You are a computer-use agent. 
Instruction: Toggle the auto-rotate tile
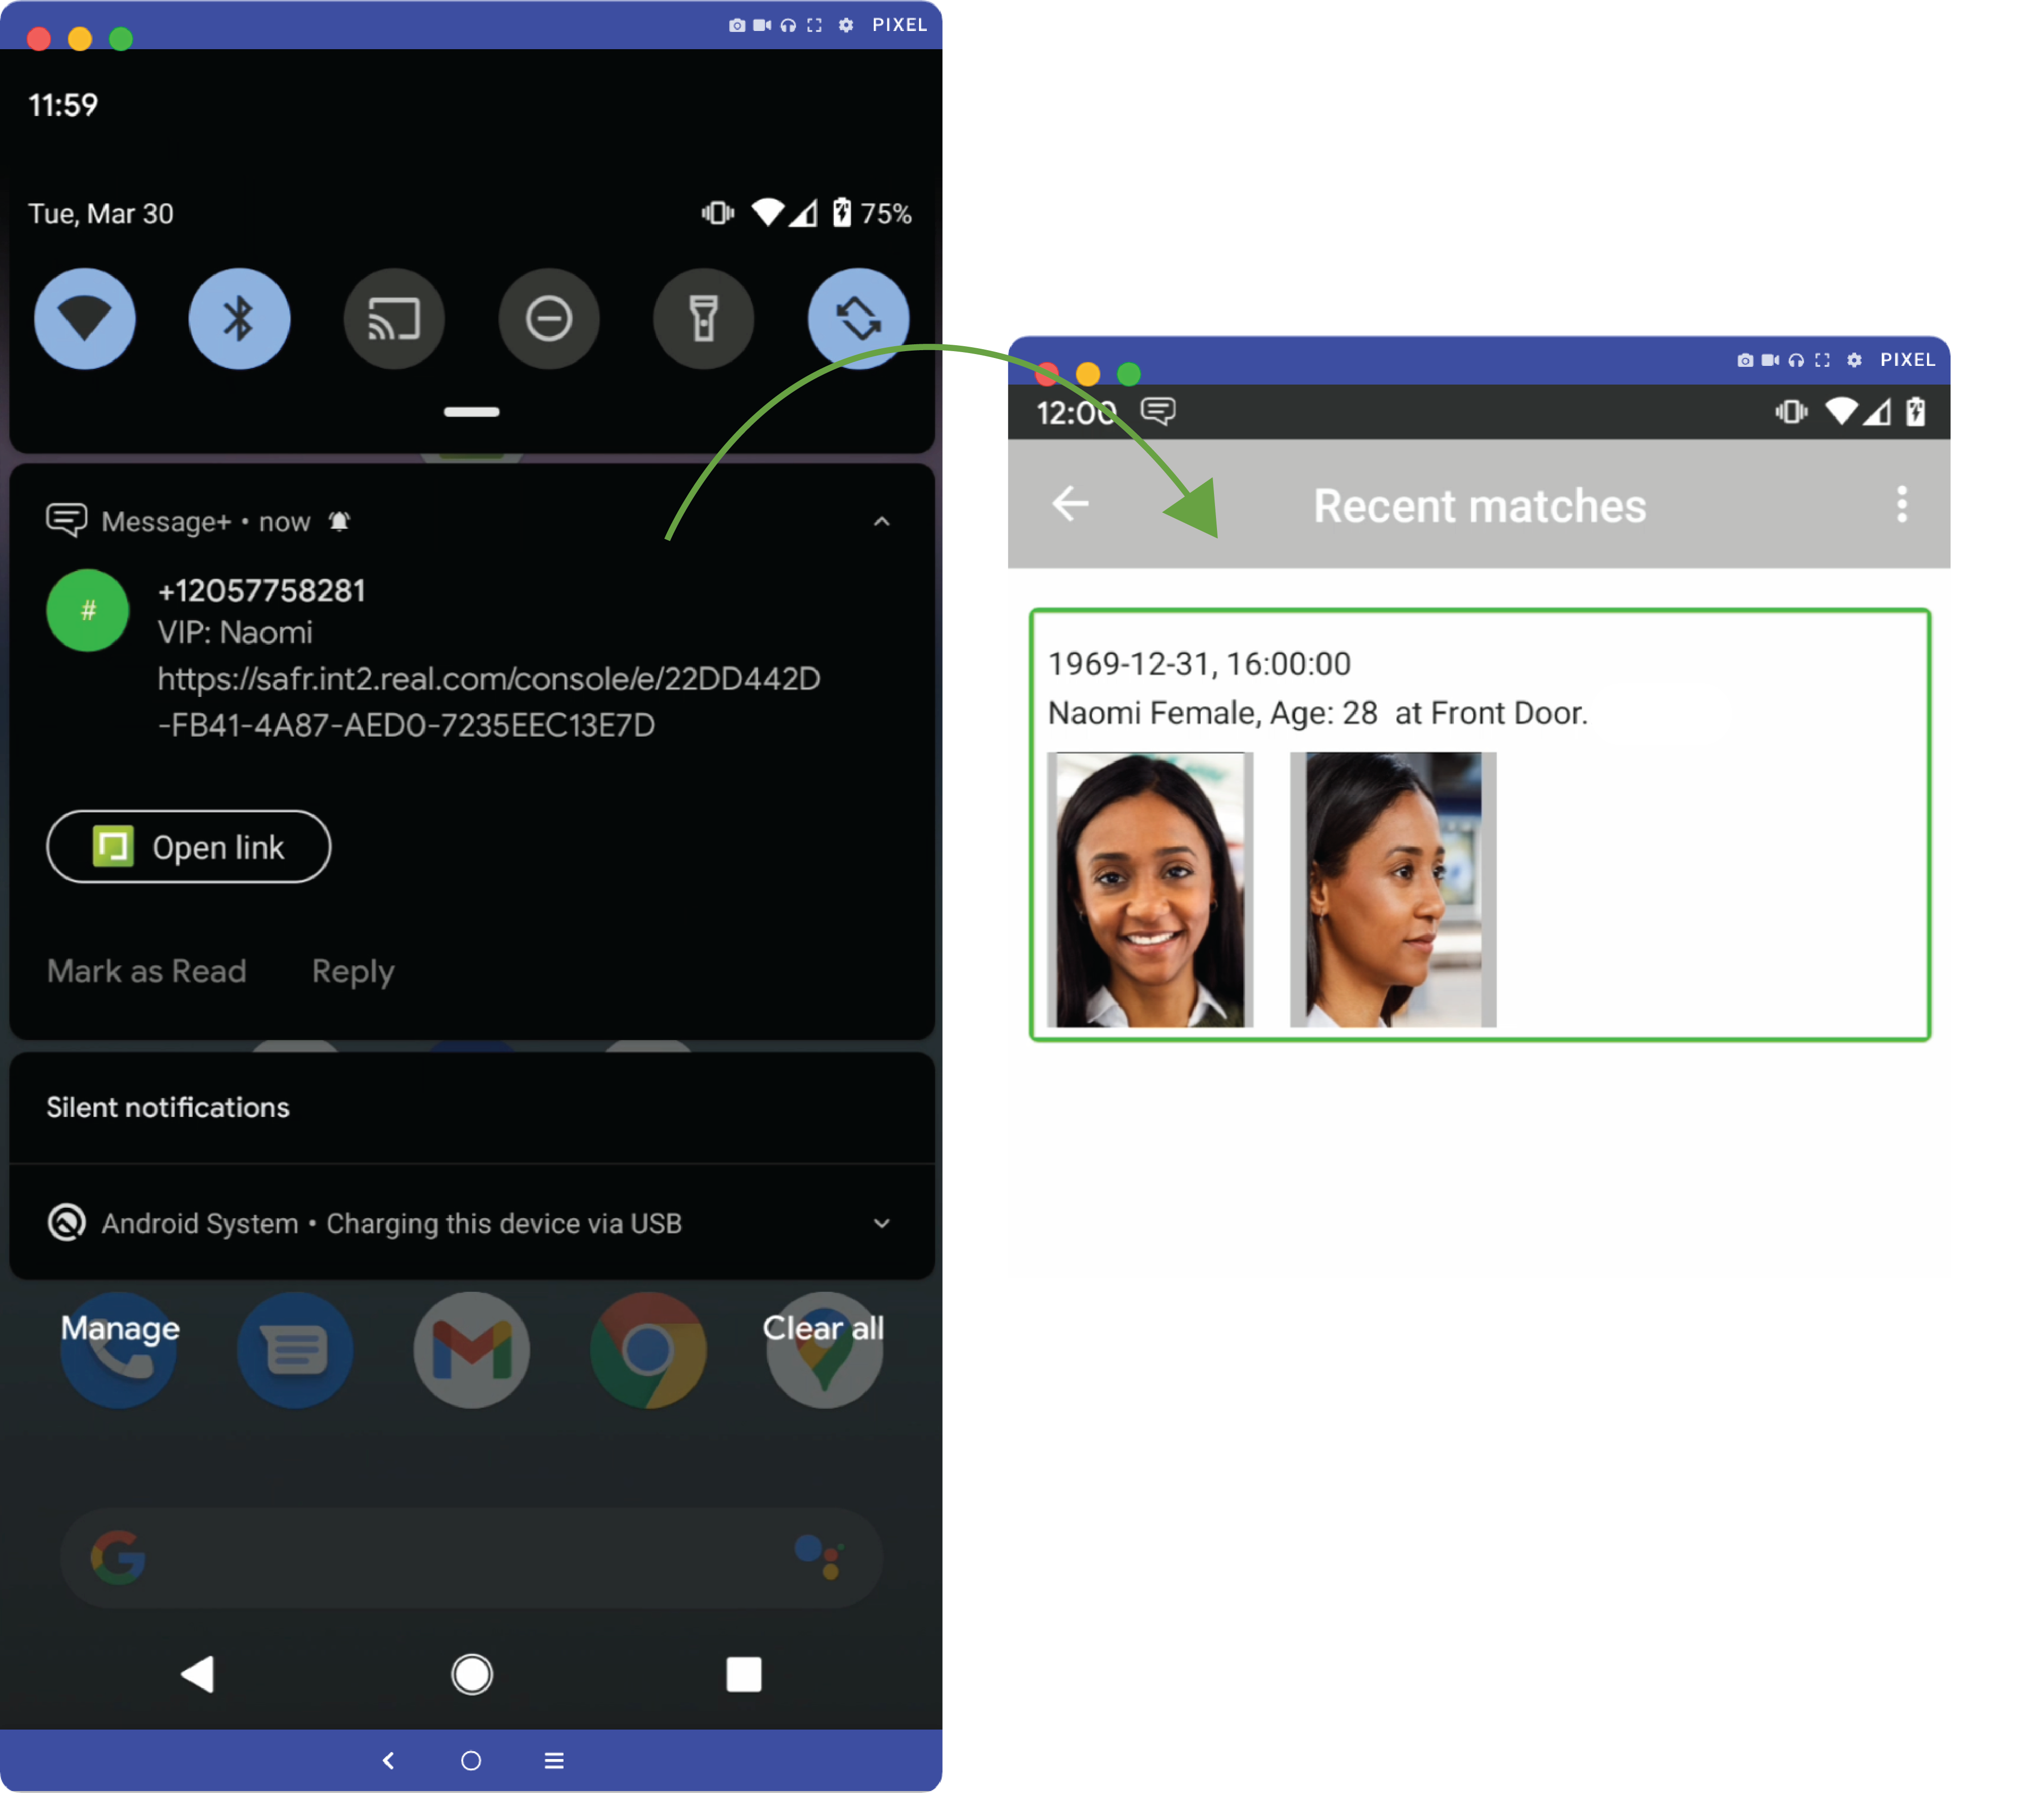click(858, 319)
